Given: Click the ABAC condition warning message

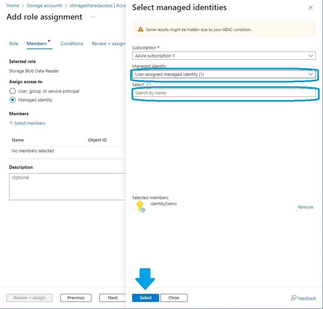Looking at the screenshot, I should tap(199, 30).
